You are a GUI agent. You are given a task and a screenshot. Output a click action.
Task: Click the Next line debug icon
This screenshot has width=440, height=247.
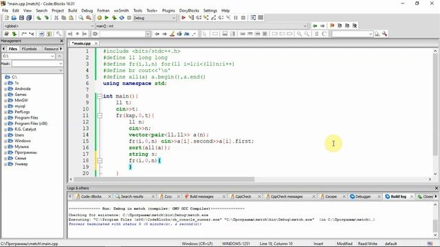coord(199,18)
